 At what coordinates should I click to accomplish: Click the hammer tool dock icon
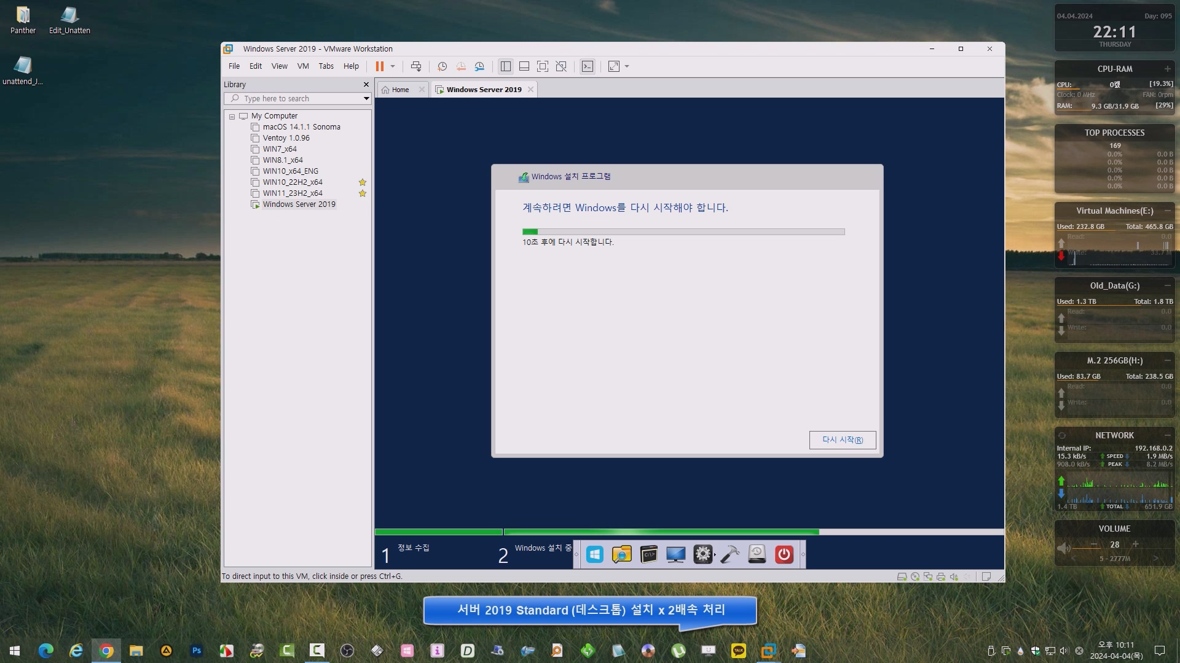730,555
